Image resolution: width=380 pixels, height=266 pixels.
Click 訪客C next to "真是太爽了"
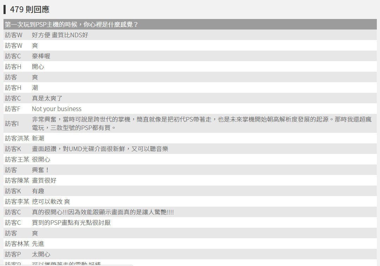[13, 98]
